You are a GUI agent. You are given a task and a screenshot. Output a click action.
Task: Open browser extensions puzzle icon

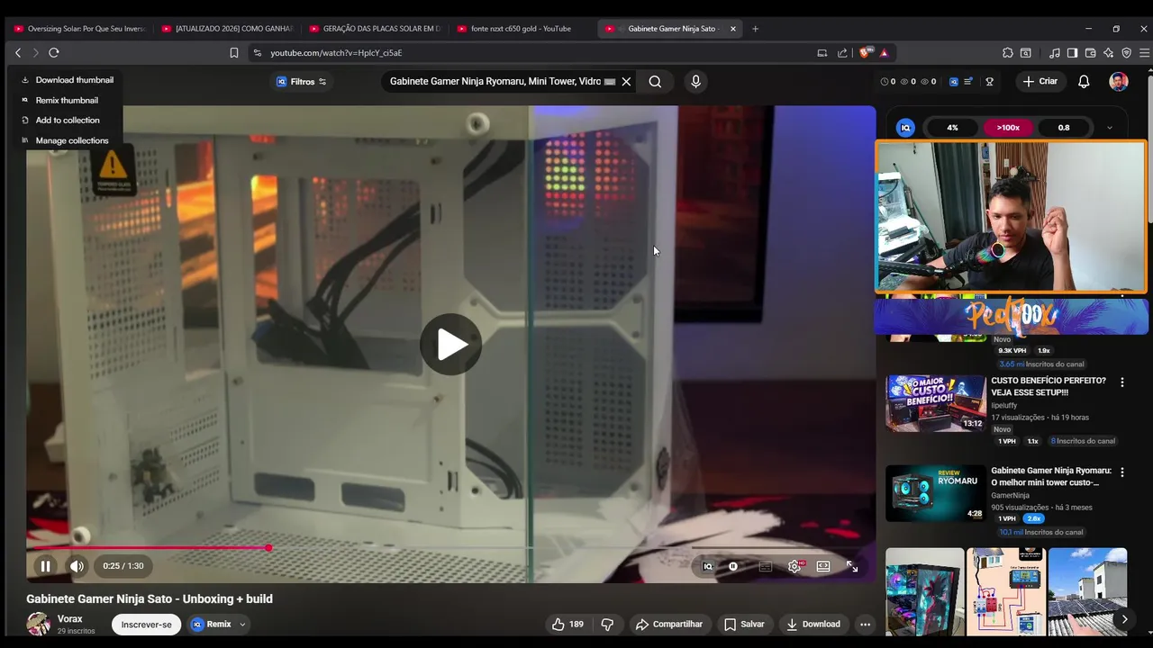(x=1008, y=53)
